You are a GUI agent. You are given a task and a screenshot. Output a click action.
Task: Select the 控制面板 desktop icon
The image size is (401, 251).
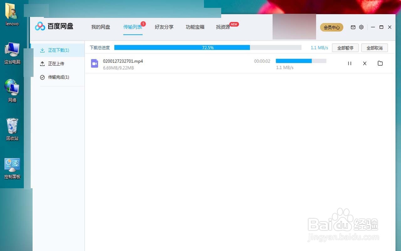tap(12, 168)
